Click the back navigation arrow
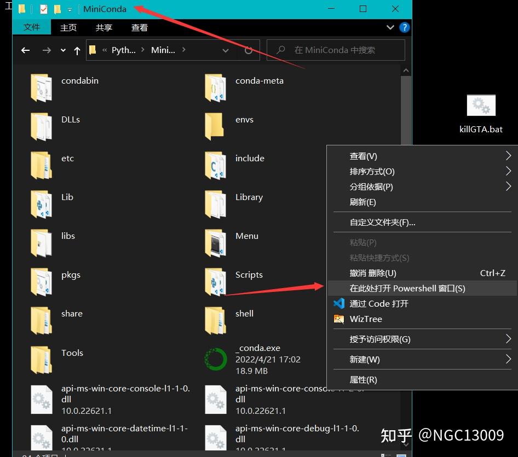The width and height of the screenshot is (518, 457). [x=25, y=50]
